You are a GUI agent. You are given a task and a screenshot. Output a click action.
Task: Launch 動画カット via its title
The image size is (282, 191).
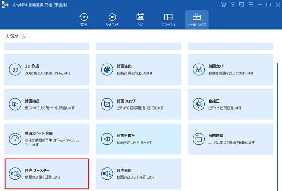point(216,66)
